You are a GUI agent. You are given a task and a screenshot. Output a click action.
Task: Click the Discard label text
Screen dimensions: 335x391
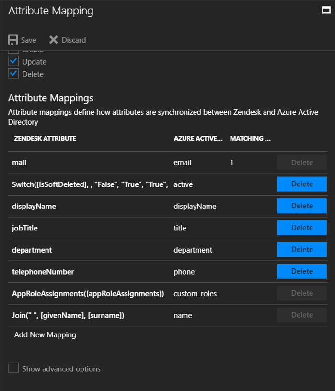click(x=74, y=40)
